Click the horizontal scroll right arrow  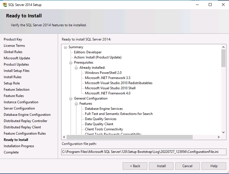pos(219,137)
